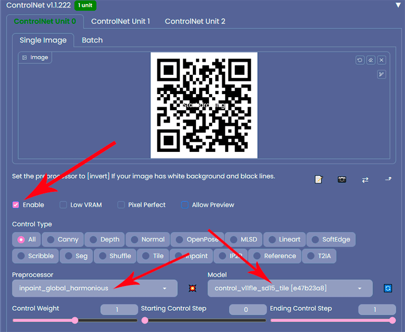
Task: Click the QR code image thumbnail
Action: click(x=204, y=105)
